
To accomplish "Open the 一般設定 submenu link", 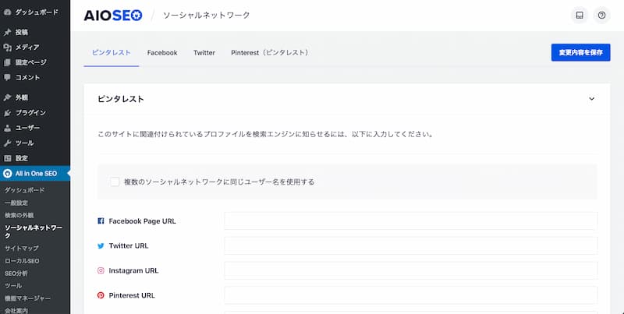I will tap(16, 203).
